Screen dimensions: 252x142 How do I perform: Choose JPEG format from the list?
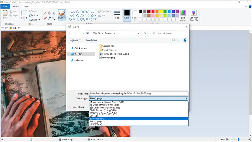point(139,113)
